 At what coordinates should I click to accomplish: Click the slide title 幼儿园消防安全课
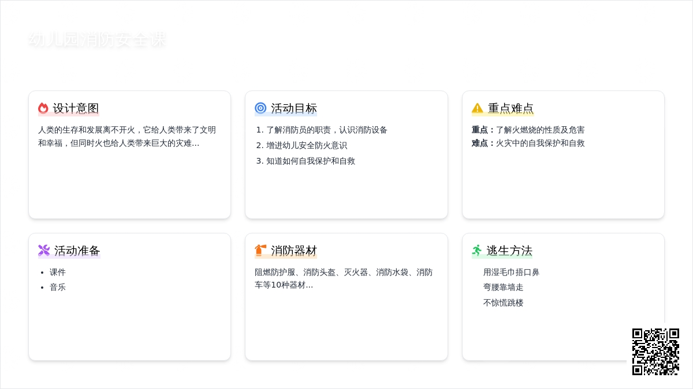[x=98, y=40]
